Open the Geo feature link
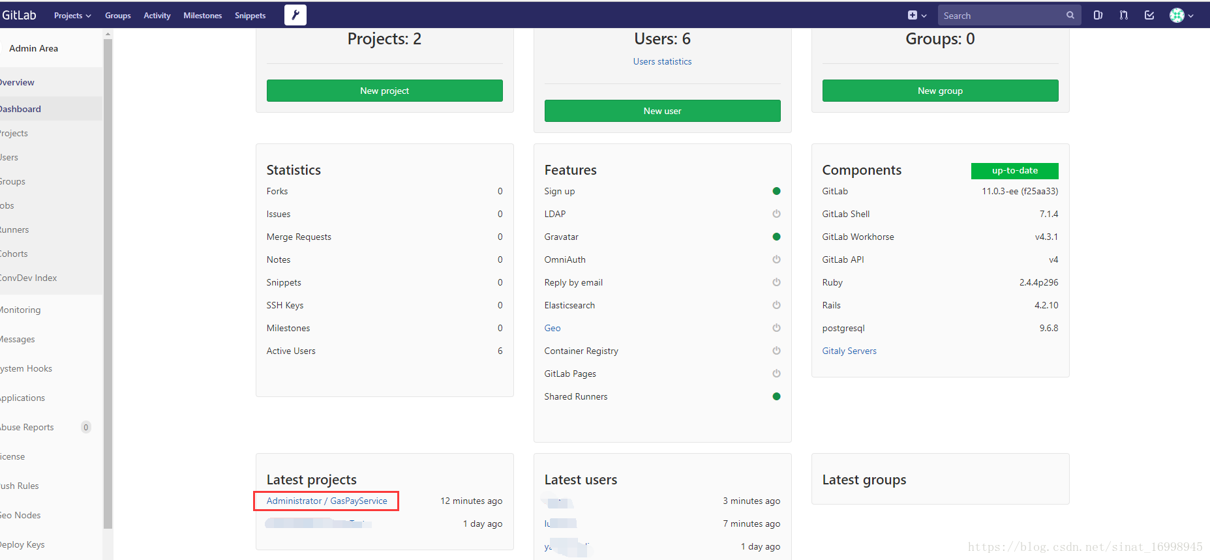This screenshot has width=1210, height=560. (552, 328)
